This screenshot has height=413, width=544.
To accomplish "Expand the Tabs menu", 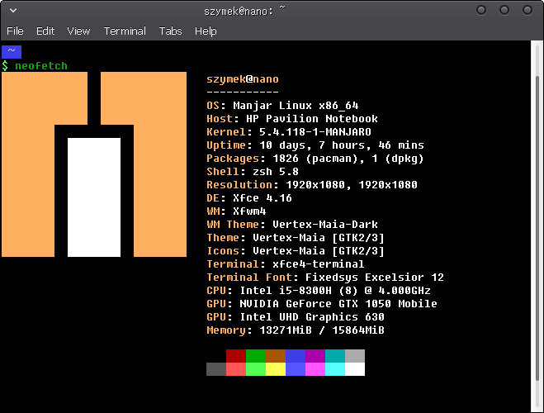I will [x=171, y=31].
